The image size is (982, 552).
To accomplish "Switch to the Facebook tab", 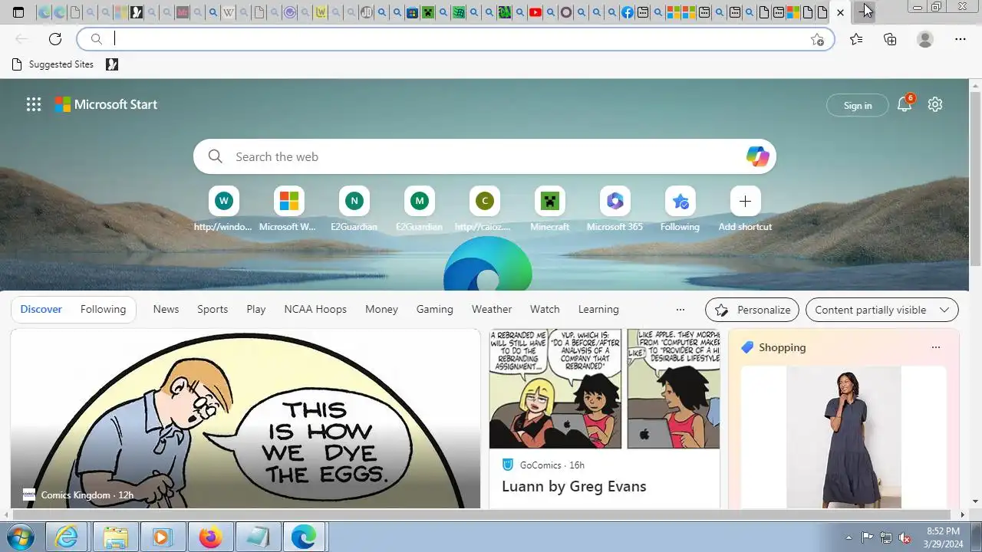I will coord(628,12).
